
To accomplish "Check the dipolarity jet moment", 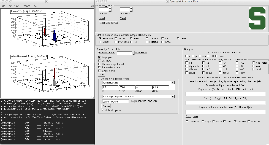I will click(187, 66).
